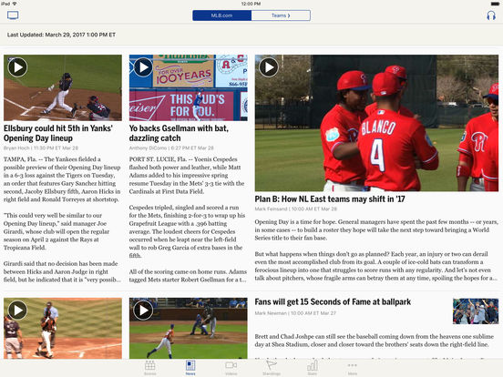This screenshot has height=377, width=503.
Task: Click paragraph starting 'PORT ST. LUCIE, Fla.'
Action: pos(187,176)
